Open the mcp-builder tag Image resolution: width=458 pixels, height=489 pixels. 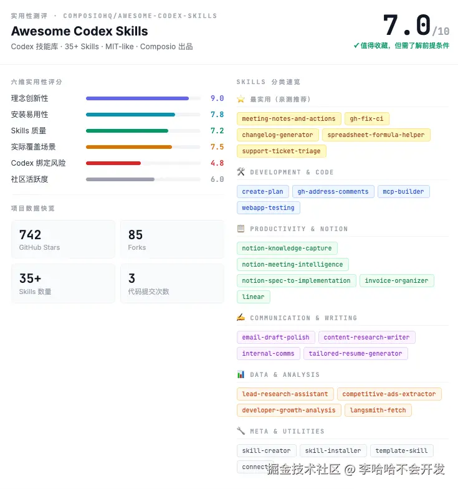pyautogui.click(x=403, y=191)
